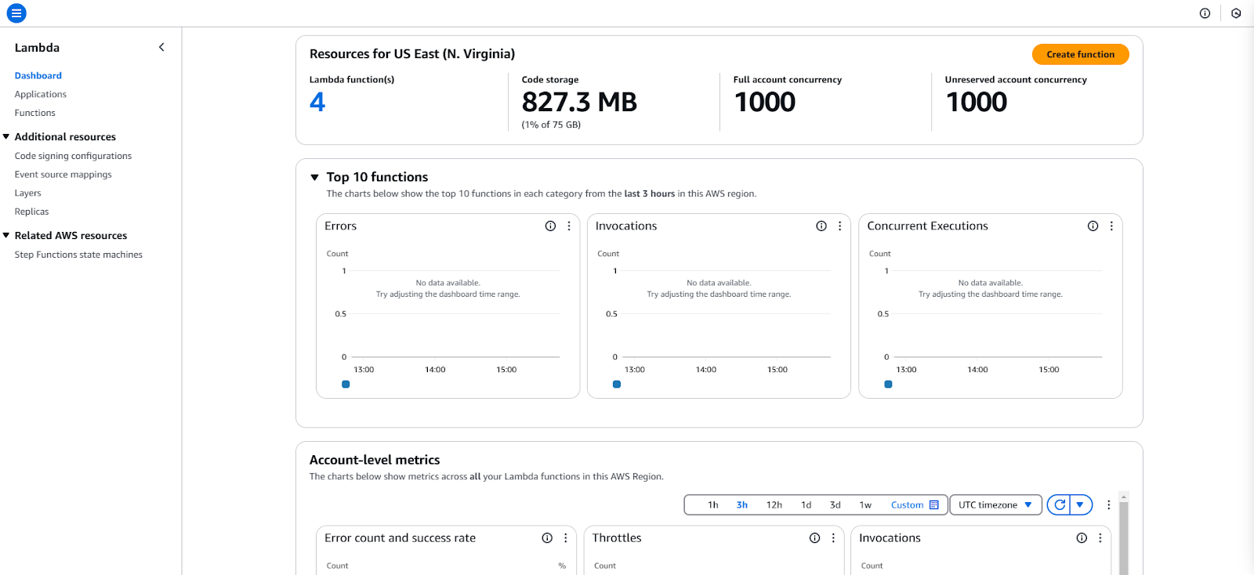Click the Lambda sidebar title
Image resolution: width=1254 pixels, height=575 pixels.
click(x=37, y=48)
